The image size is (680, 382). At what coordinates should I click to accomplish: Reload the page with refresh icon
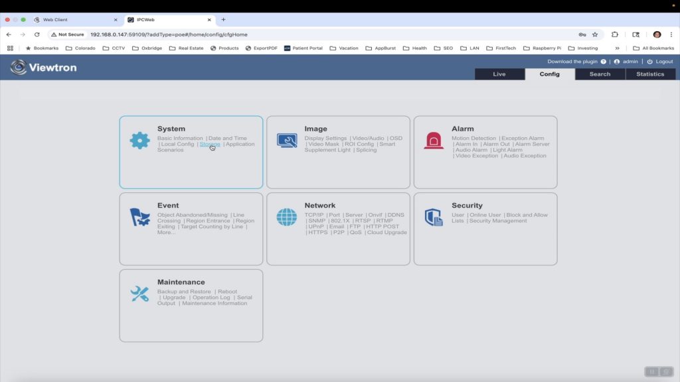(37, 34)
